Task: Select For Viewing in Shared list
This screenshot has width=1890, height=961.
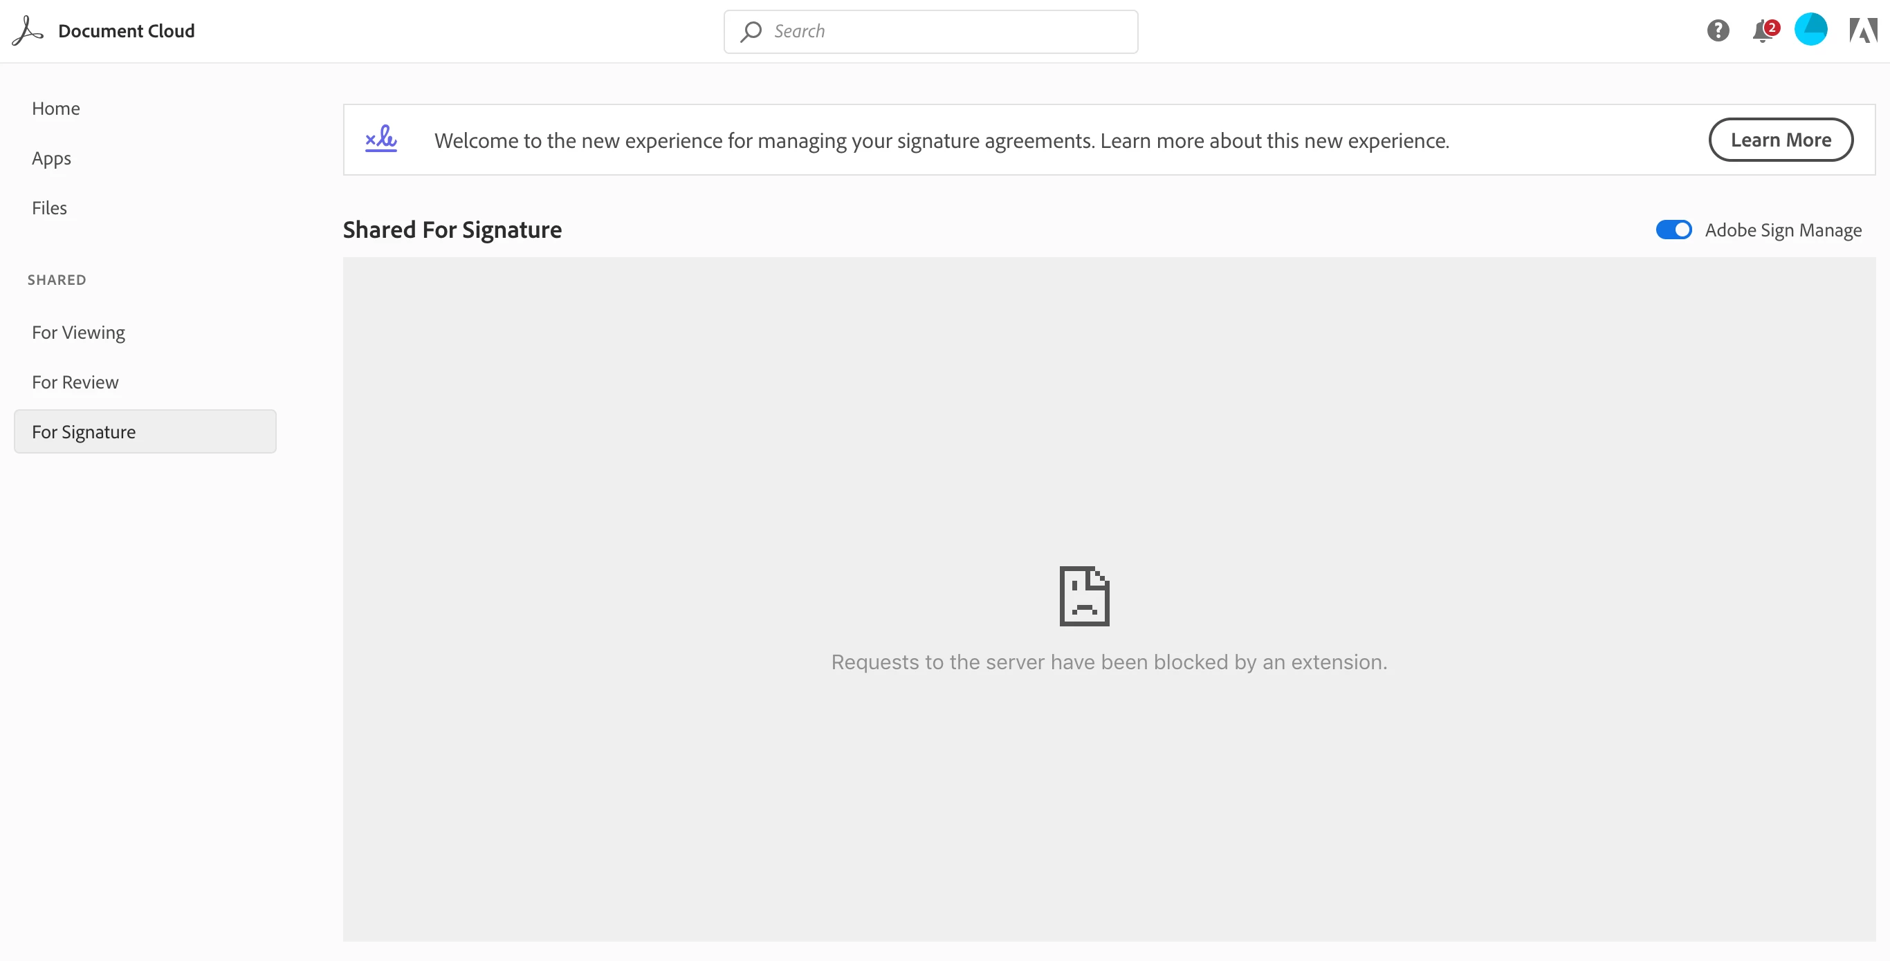Action: [x=78, y=333]
